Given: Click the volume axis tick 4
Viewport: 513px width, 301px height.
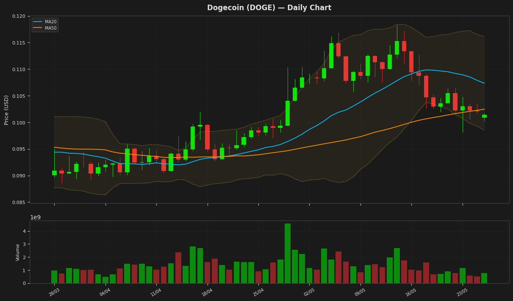Looking at the screenshot, I should coord(24,231).
